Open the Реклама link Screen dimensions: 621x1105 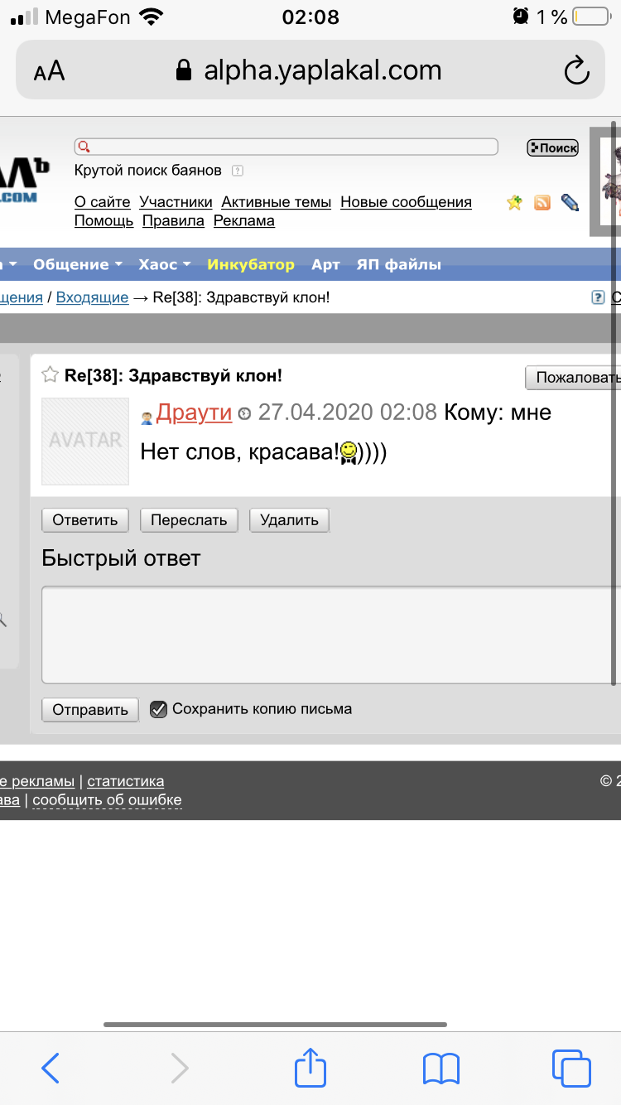point(244,221)
